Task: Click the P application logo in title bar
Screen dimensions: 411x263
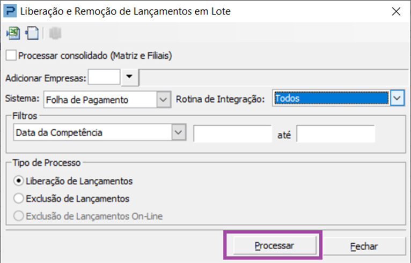Action: click(x=10, y=11)
